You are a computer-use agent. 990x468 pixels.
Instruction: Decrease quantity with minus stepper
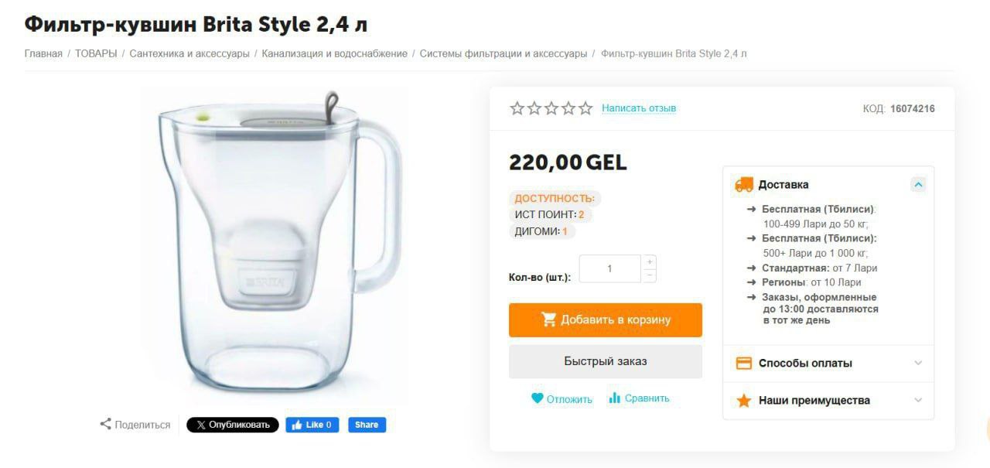click(650, 275)
